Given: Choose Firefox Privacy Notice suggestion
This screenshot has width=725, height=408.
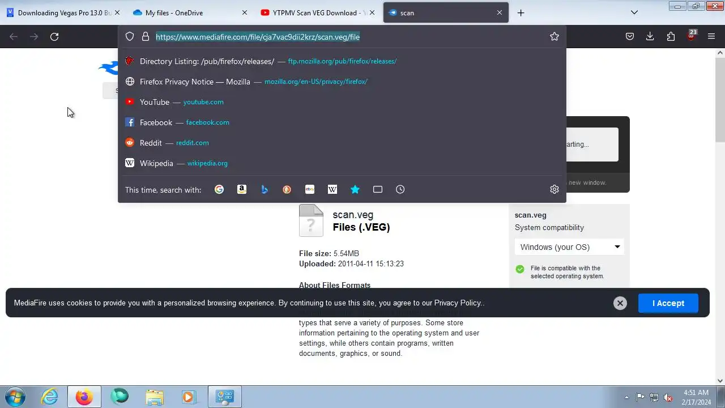Looking at the screenshot, I should tap(342, 82).
